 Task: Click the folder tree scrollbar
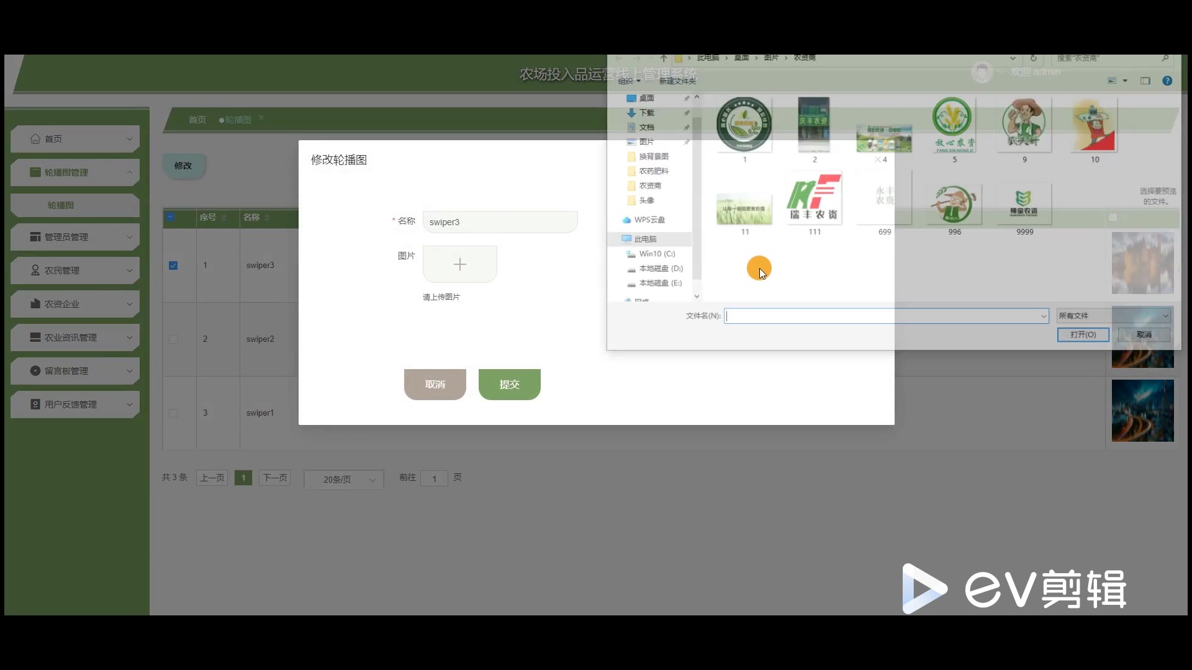point(697,199)
